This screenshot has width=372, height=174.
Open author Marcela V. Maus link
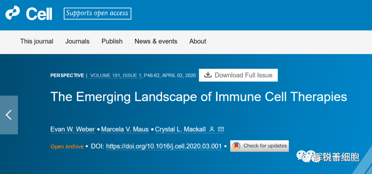[x=125, y=130]
